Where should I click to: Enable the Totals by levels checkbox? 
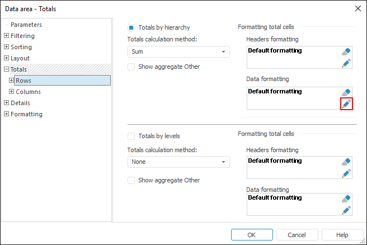pyautogui.click(x=131, y=136)
